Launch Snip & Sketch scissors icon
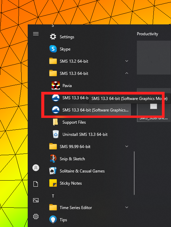Viewport: 171px width, 227px height. 53,159
